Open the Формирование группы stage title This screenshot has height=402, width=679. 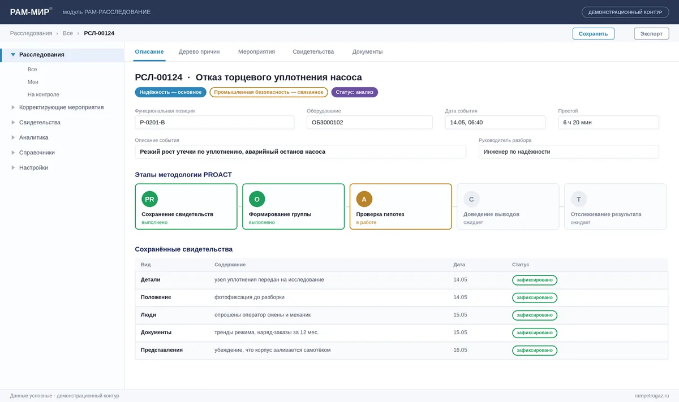280,214
